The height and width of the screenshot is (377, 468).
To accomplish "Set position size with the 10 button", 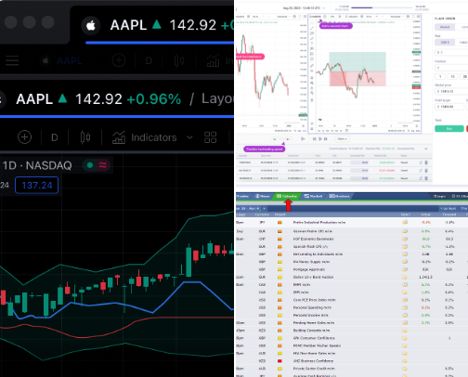I will pyautogui.click(x=452, y=76).
